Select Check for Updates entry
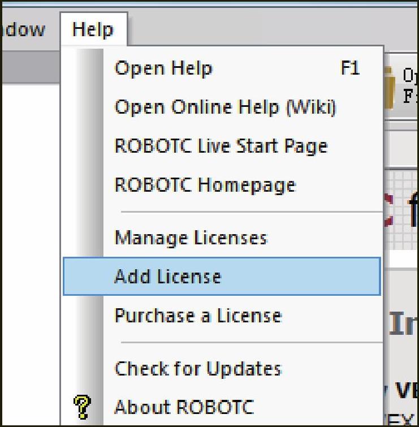 [222, 368]
